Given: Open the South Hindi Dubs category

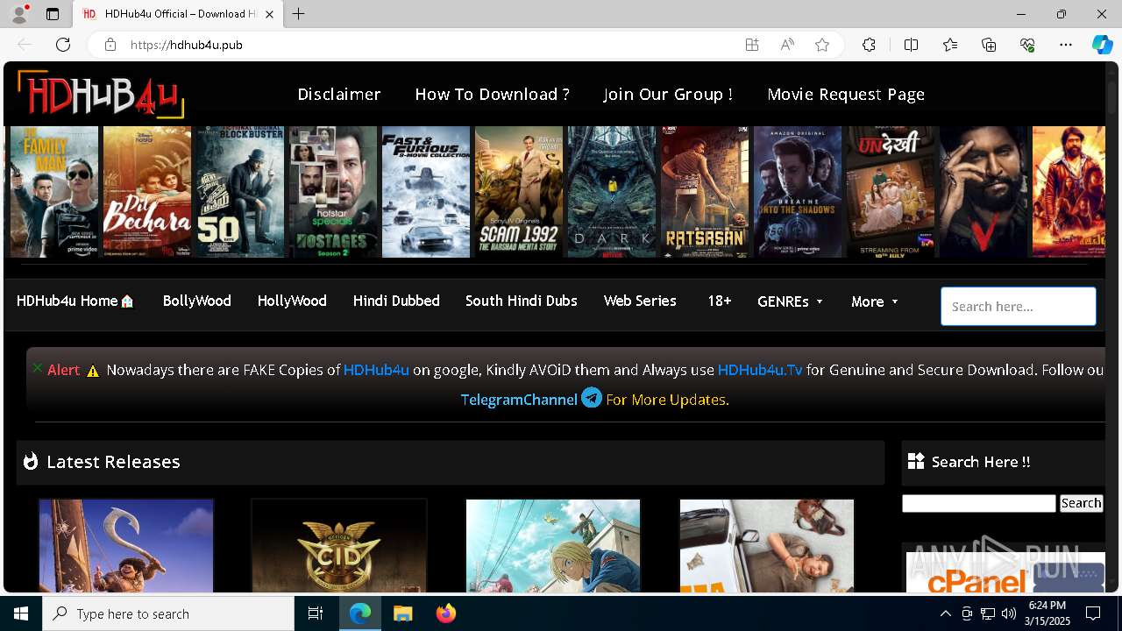Looking at the screenshot, I should click(522, 301).
